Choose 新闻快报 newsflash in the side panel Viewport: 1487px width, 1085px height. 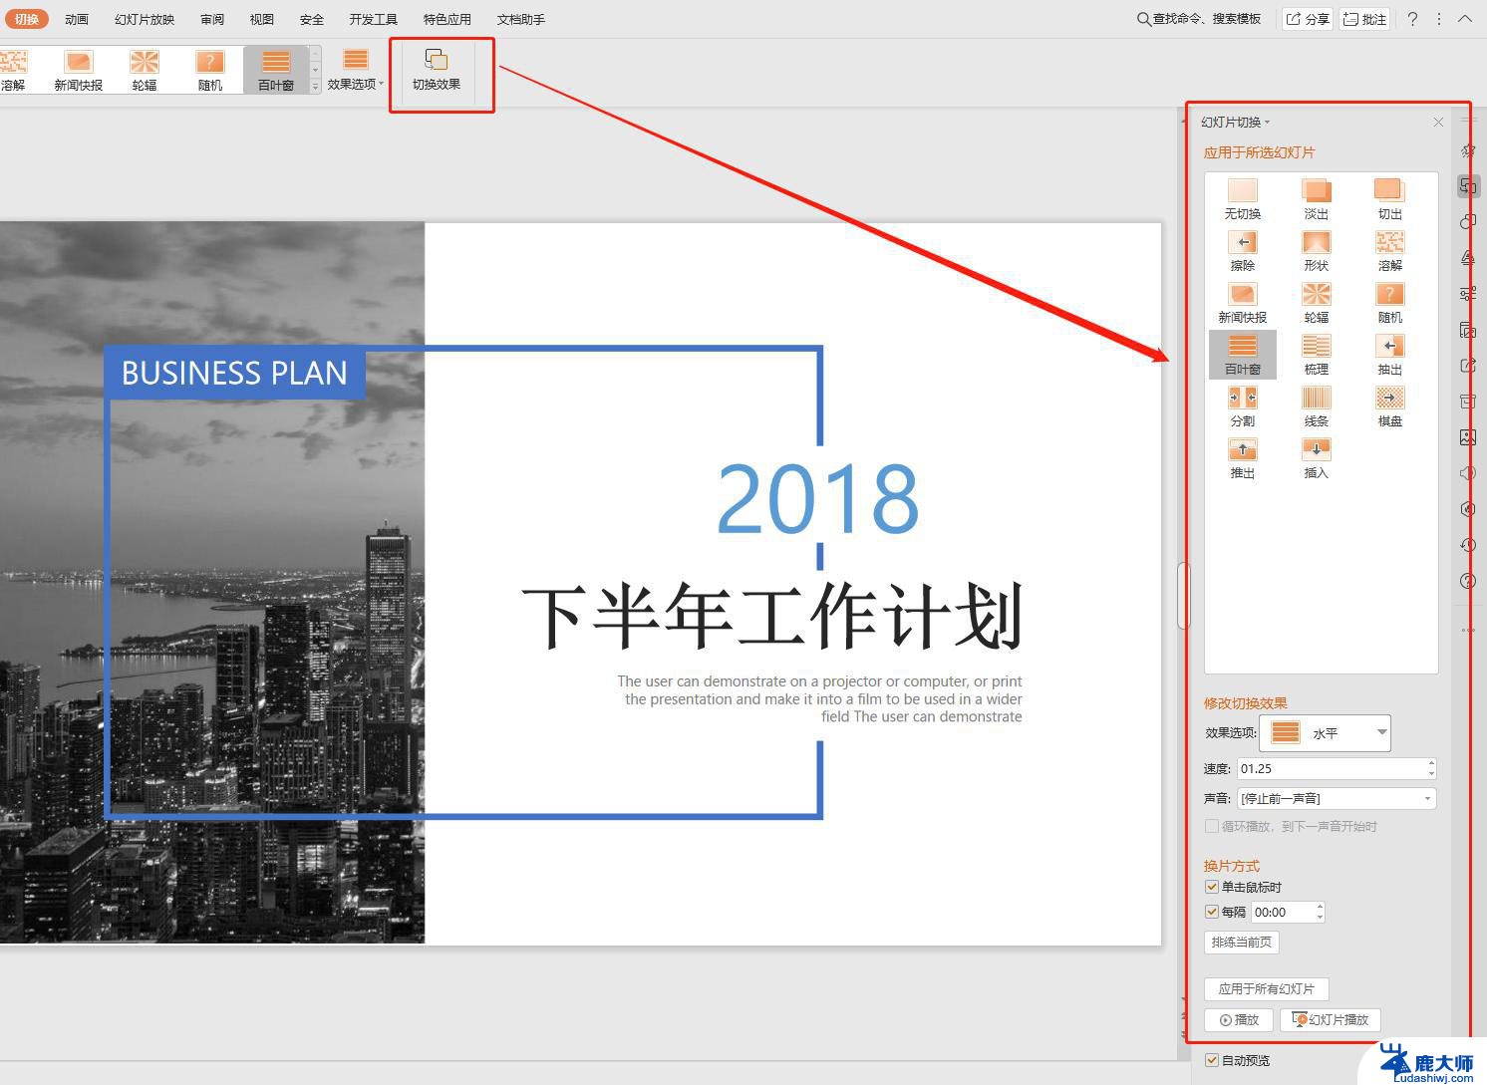1242,303
